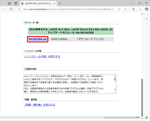Screen dimensions: 150x121
Task: Open the Copilot icon
Action: 147,9
